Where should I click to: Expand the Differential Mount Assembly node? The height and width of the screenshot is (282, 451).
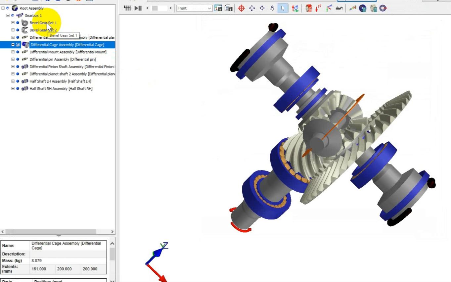tap(13, 52)
